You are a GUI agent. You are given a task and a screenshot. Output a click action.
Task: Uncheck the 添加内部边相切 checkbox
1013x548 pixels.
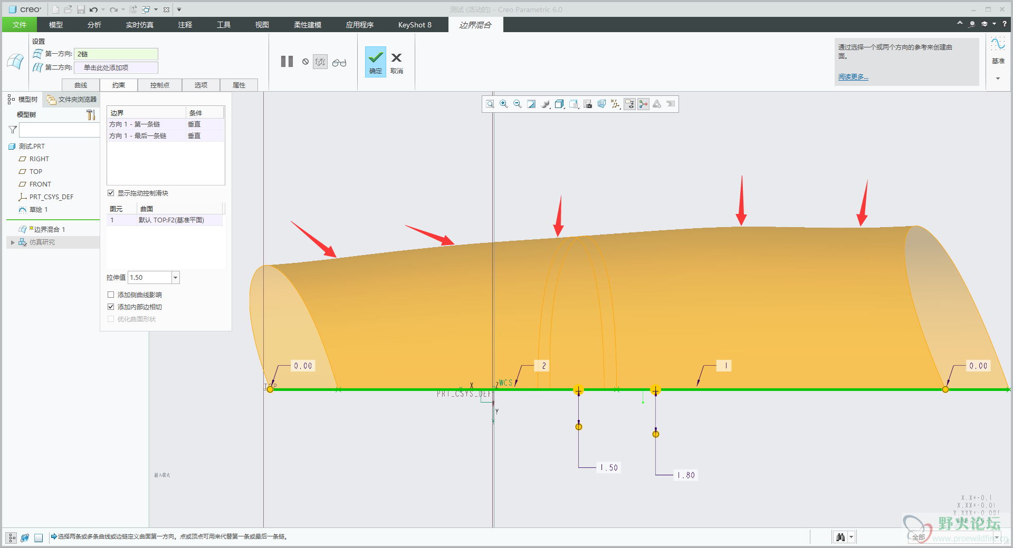(111, 307)
